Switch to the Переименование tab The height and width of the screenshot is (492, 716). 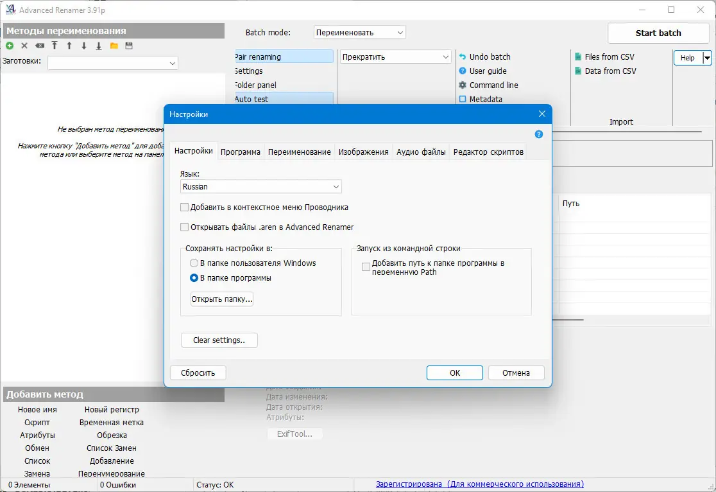click(x=299, y=152)
